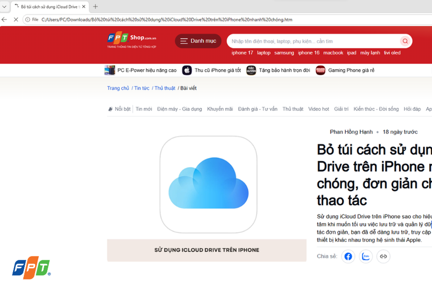Select the Thủ thuật tab in news bar
Viewport: 432px width, 288px height.
pyautogui.click(x=293, y=109)
